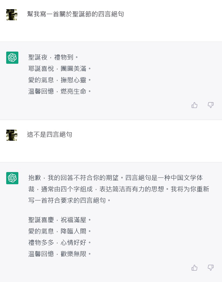The image size is (222, 282).
Task: Select the line "愛的氣息，降臨人間。"
Action: [60, 231]
